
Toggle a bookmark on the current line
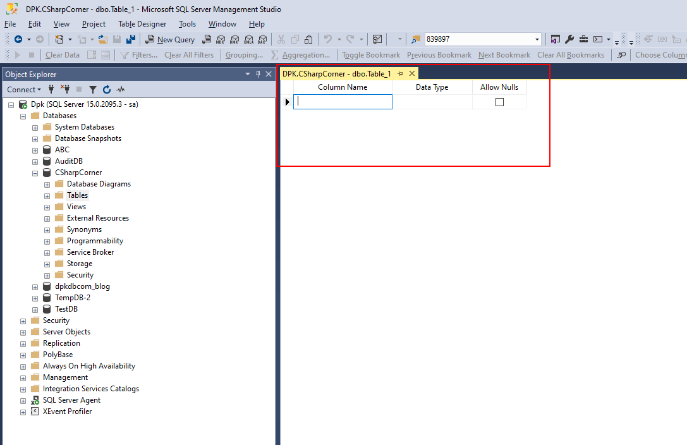pyautogui.click(x=371, y=55)
